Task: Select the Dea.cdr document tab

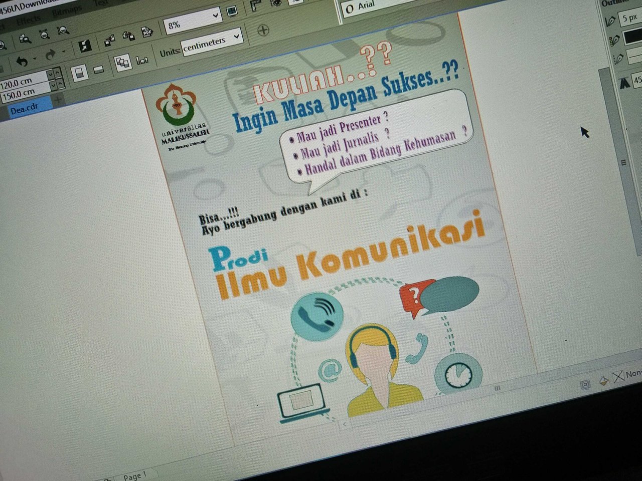Action: click(24, 107)
